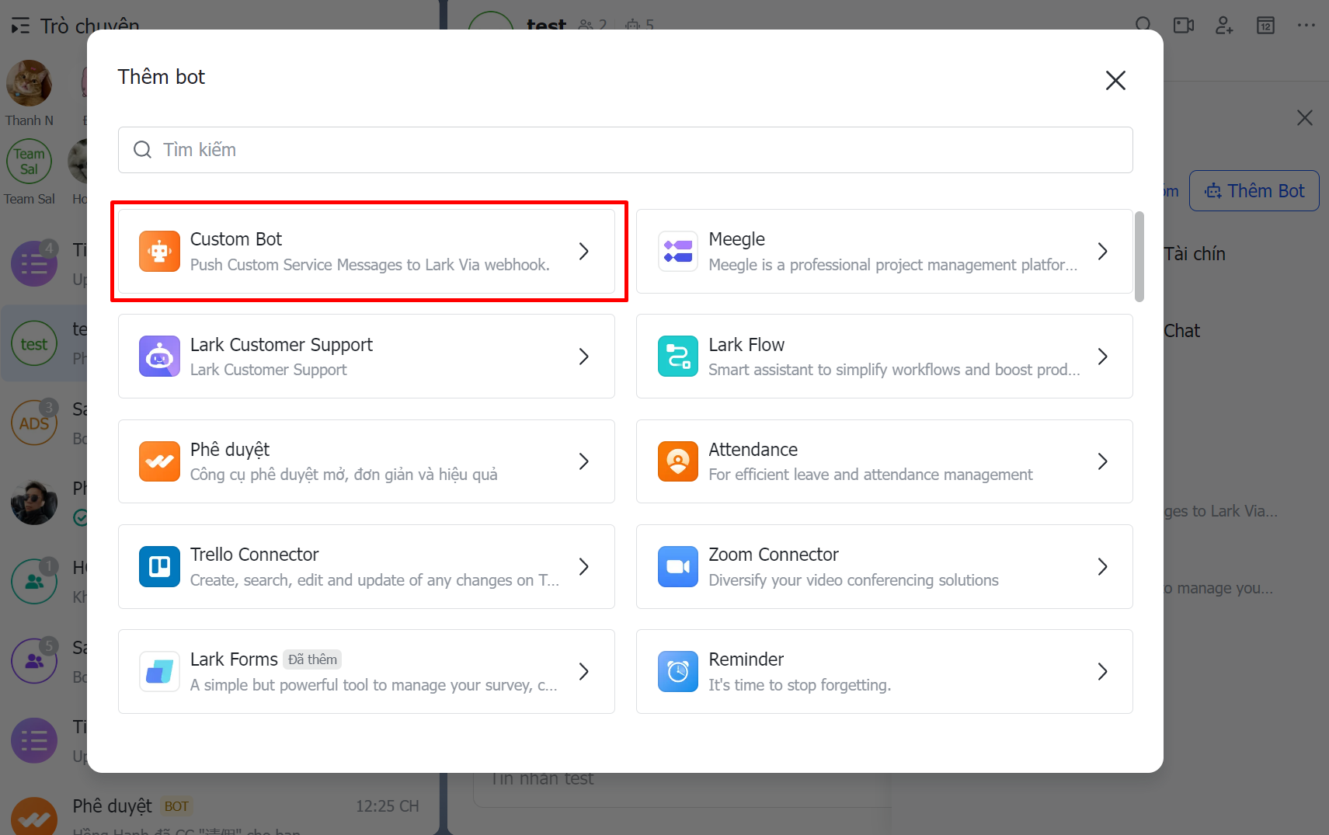Close the Thêm bot dialog

1115,80
